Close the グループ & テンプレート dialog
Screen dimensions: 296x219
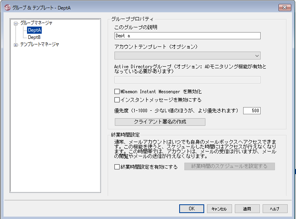284,8
